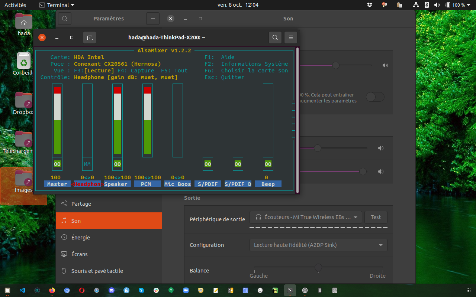Image resolution: width=476 pixels, height=297 pixels.
Task: Open the Paramètres hamburger menu
Action: [x=152, y=19]
